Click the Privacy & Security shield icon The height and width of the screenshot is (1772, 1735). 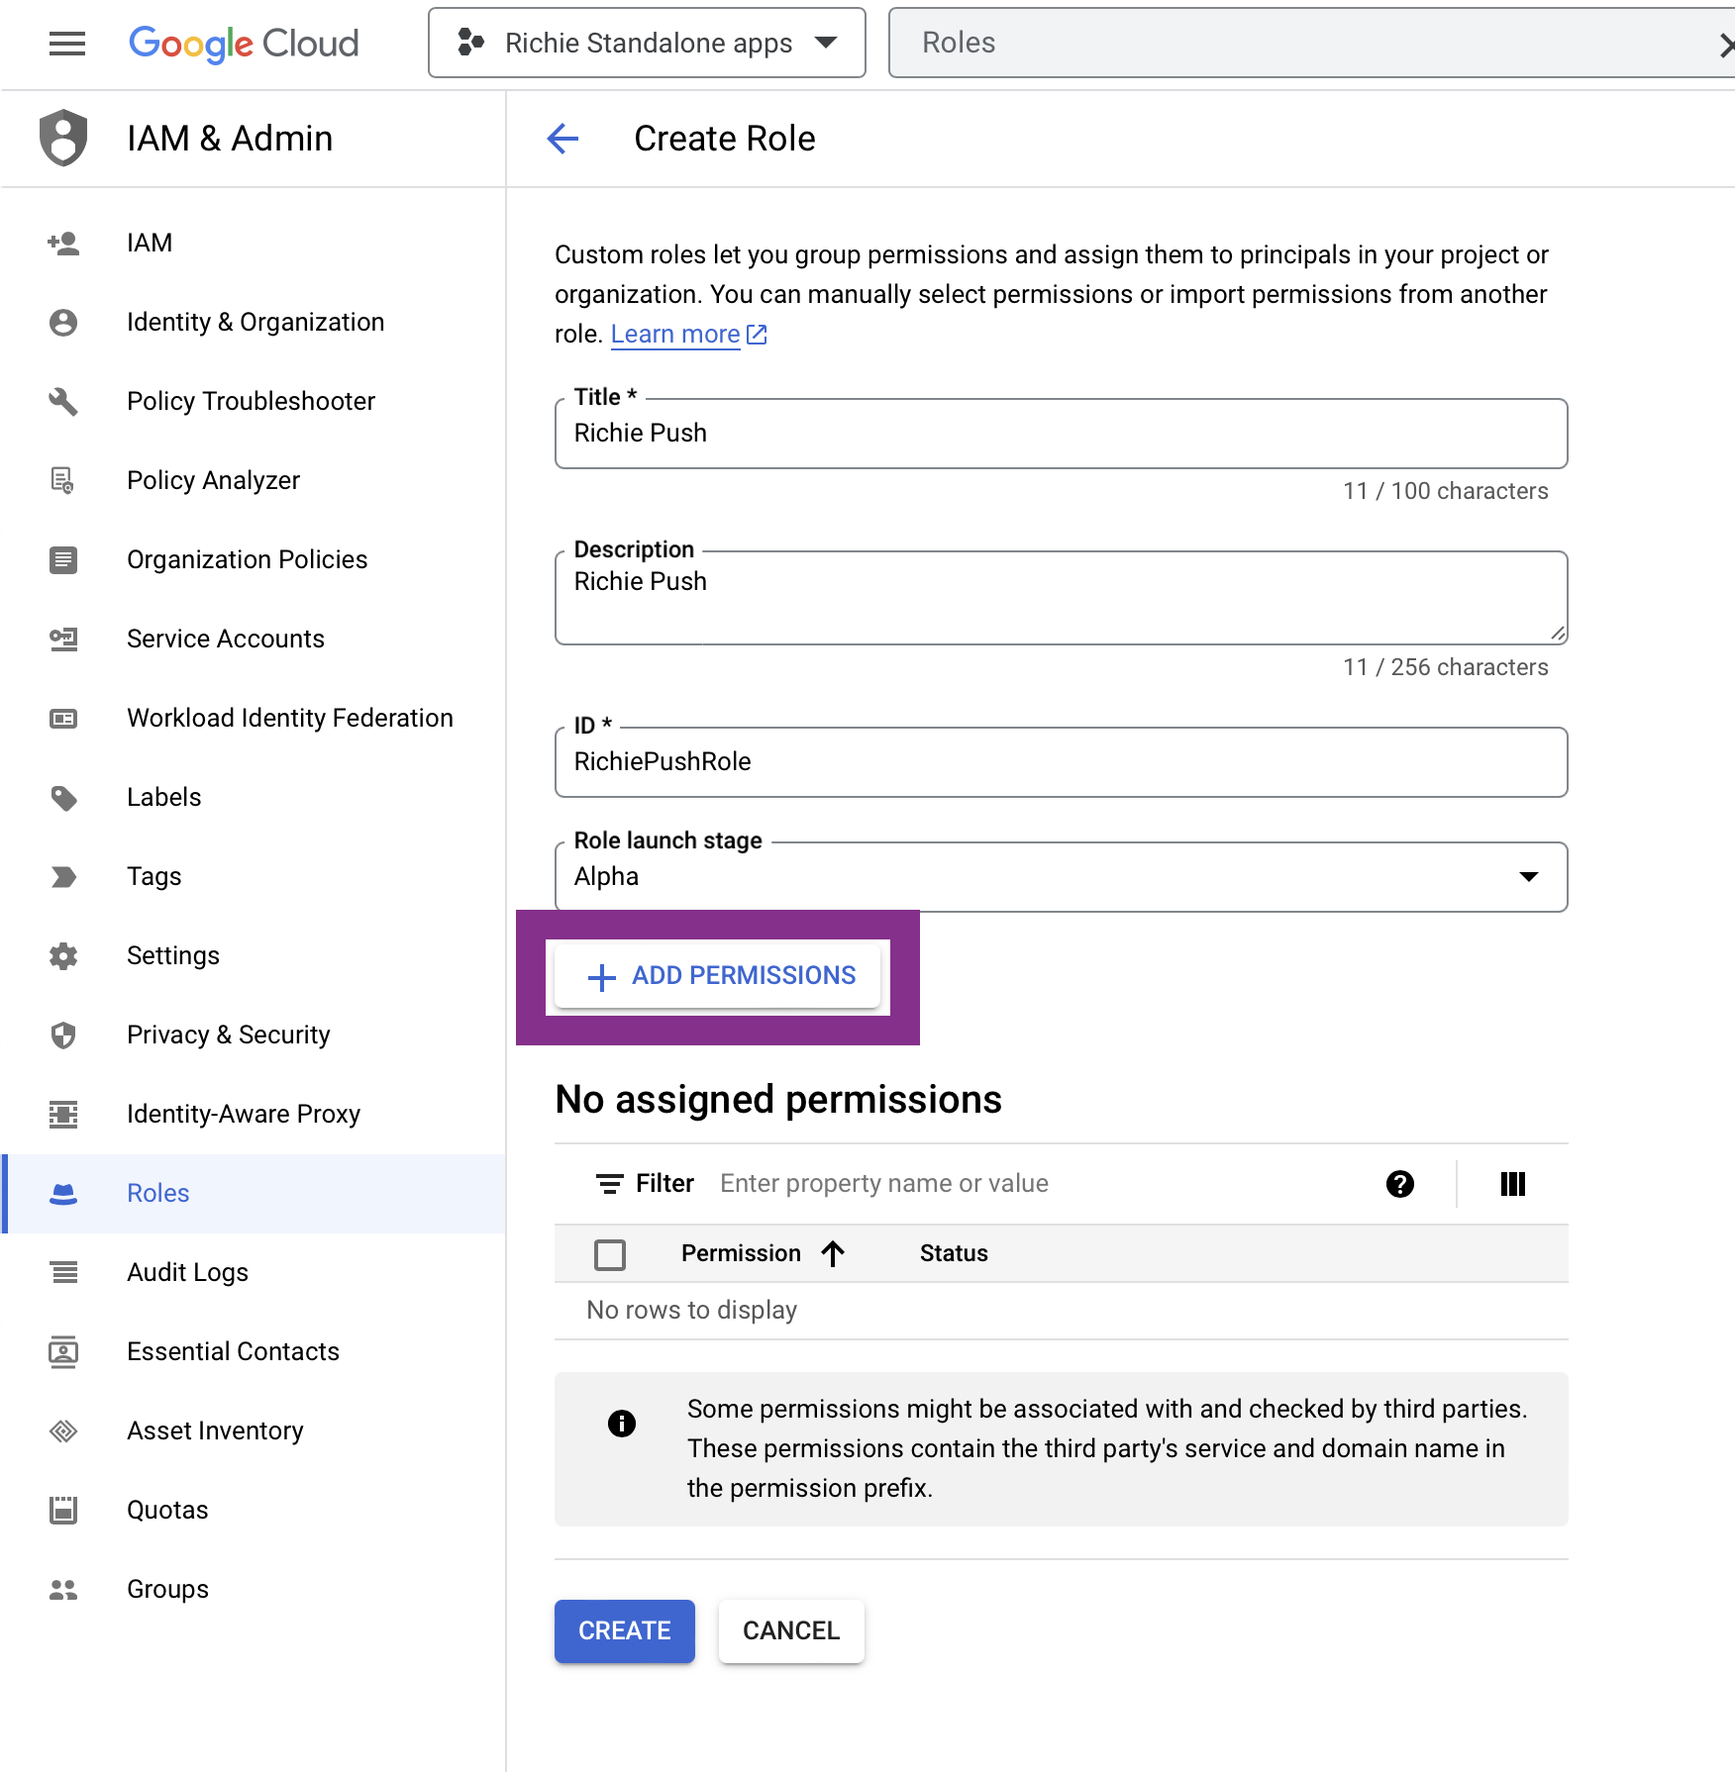pos(63,1034)
